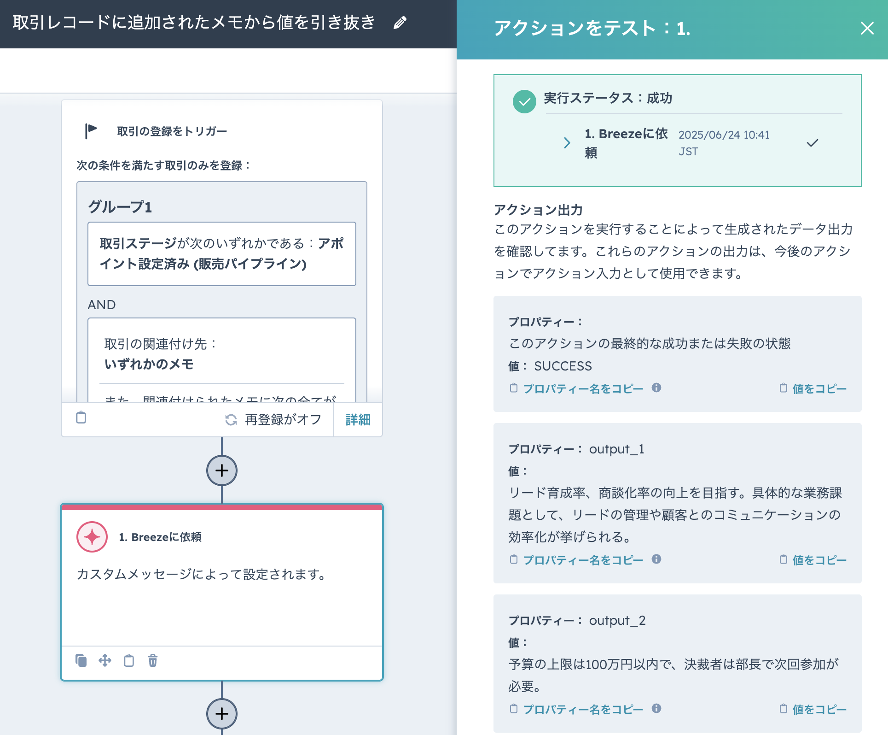The width and height of the screenshot is (888, 735).
Task: Click the green success check circle icon
Action: (x=524, y=101)
